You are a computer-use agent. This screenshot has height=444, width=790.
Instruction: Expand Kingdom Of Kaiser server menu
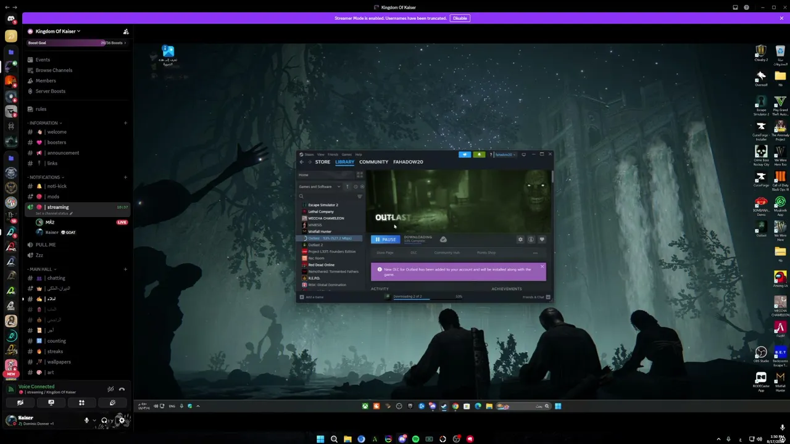(x=58, y=31)
